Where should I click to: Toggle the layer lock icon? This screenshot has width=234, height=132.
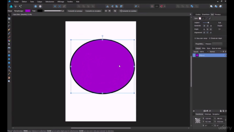tap(226, 51)
